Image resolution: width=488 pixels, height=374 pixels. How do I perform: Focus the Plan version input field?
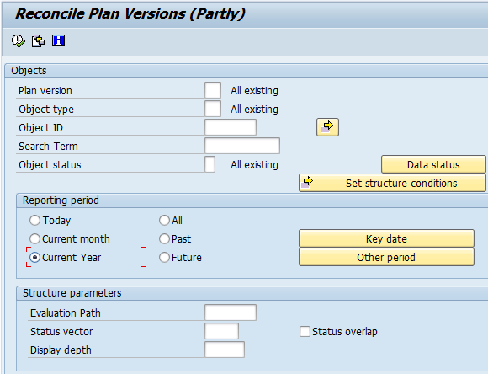[x=213, y=90]
